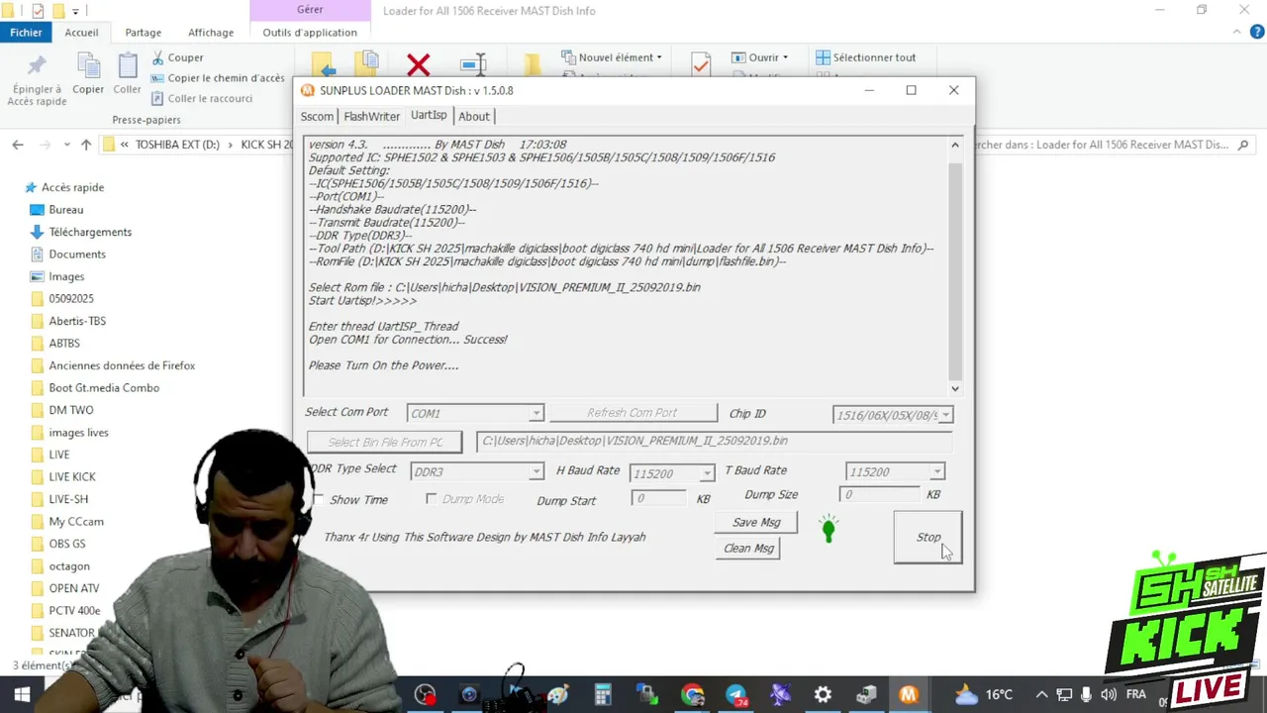Click the log scrollbar down arrow
Image resolution: width=1267 pixels, height=713 pixels.
954,388
